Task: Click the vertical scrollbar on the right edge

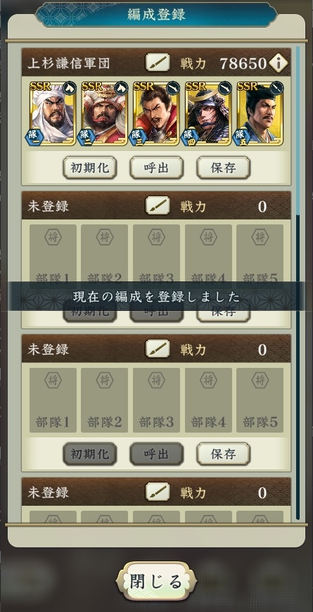Action: click(298, 283)
